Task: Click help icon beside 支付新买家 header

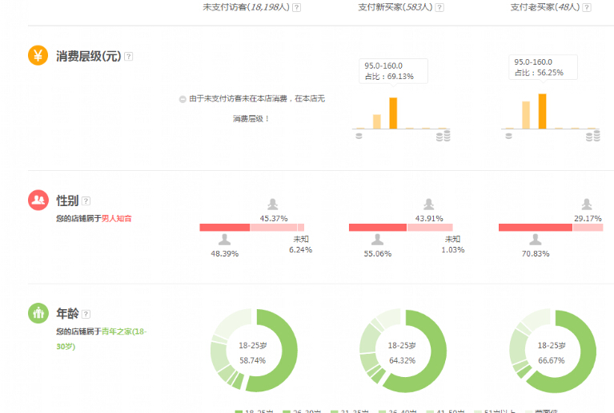Action: pyautogui.click(x=440, y=7)
